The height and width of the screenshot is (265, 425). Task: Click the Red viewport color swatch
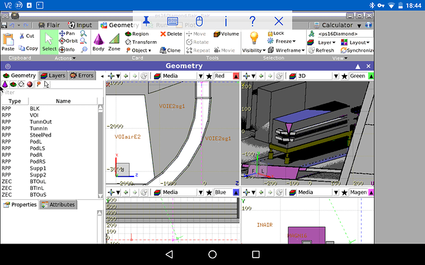coord(236,76)
